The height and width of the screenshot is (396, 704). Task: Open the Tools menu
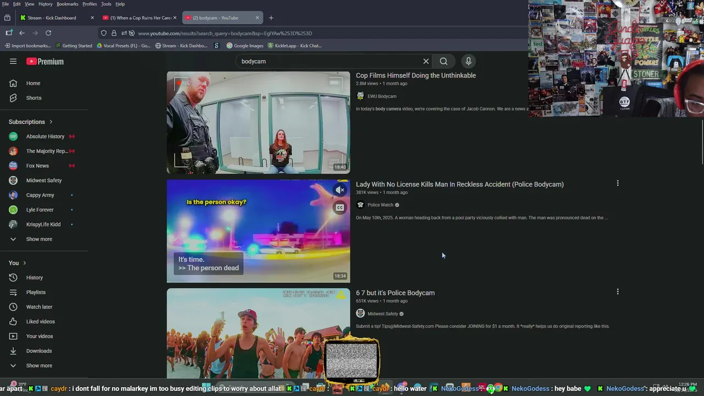coord(106,4)
